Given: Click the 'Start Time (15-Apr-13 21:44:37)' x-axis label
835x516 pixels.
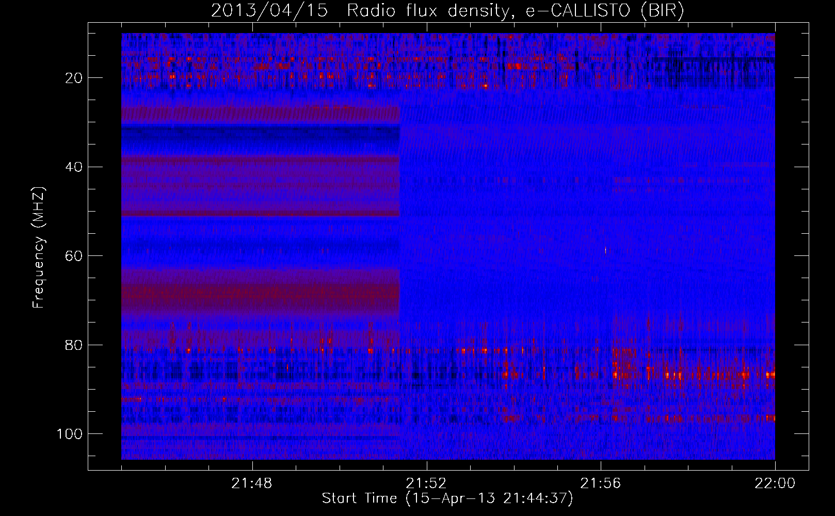Looking at the screenshot, I should tap(447, 498).
